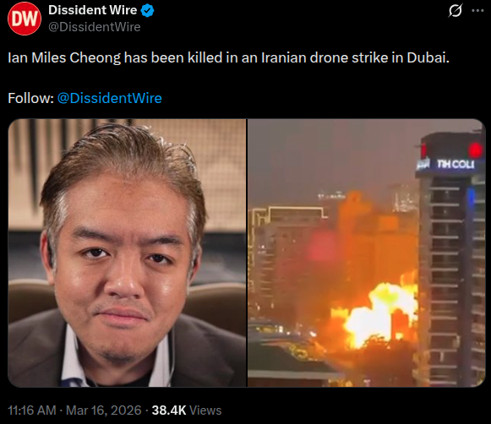The image size is (491, 424).
Task: Enlarge the left portrait photo
Action: tap(127, 253)
